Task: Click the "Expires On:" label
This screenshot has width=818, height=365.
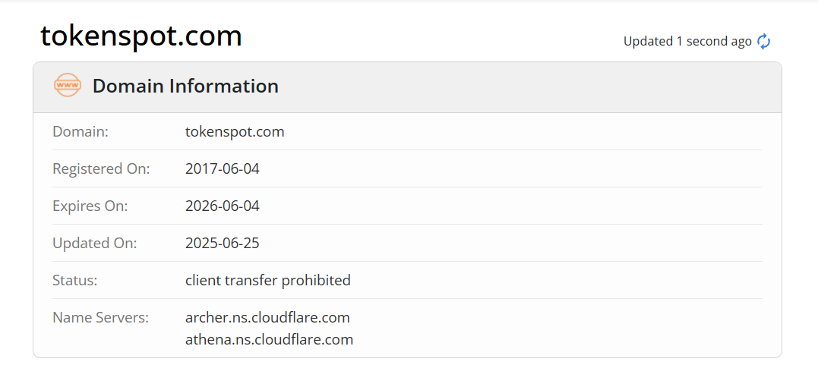Action: pyautogui.click(x=90, y=206)
